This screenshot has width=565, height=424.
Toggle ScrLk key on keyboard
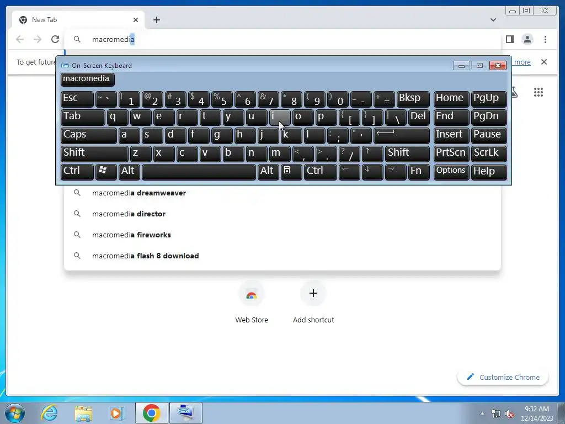pos(489,153)
